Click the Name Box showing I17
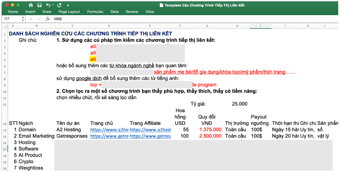This screenshot has height=172, width=340. pos(12,19)
